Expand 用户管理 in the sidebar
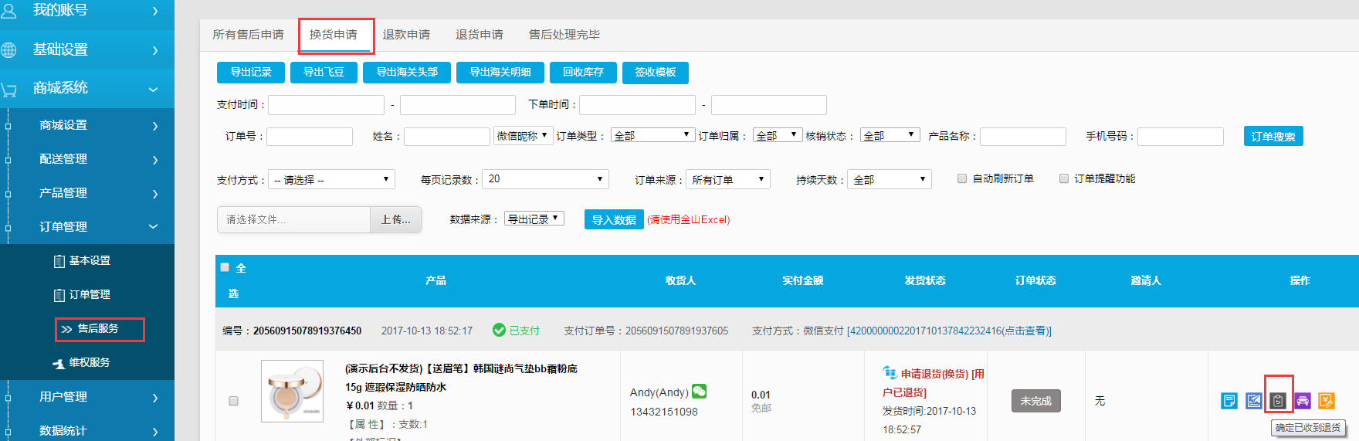 click(87, 397)
